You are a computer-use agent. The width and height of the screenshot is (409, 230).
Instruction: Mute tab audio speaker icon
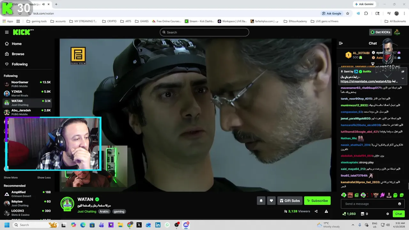[x=43, y=4]
